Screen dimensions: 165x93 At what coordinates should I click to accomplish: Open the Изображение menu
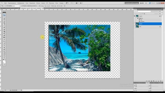pos(21,3)
